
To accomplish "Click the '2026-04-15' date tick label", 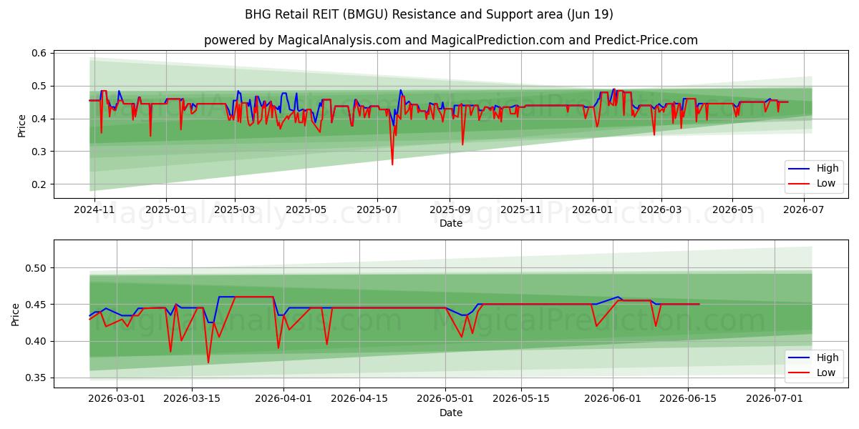I will point(359,399).
